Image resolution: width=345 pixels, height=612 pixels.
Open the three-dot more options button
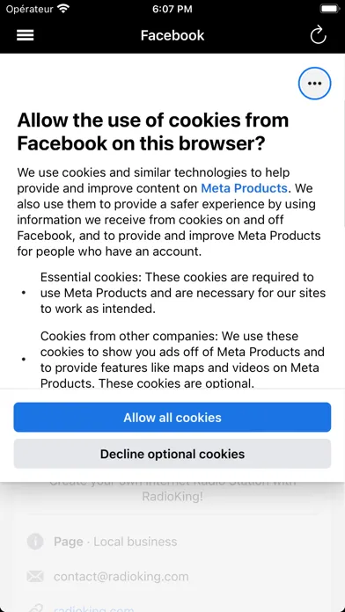click(x=314, y=84)
